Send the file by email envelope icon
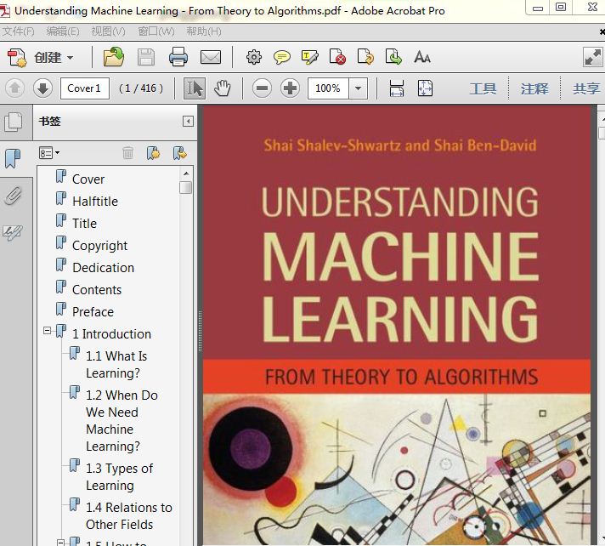The width and height of the screenshot is (605, 546). click(211, 58)
